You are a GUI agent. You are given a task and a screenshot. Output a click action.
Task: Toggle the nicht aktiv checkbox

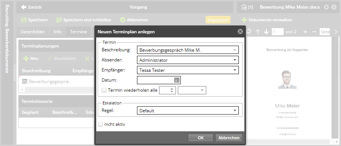tap(100, 124)
